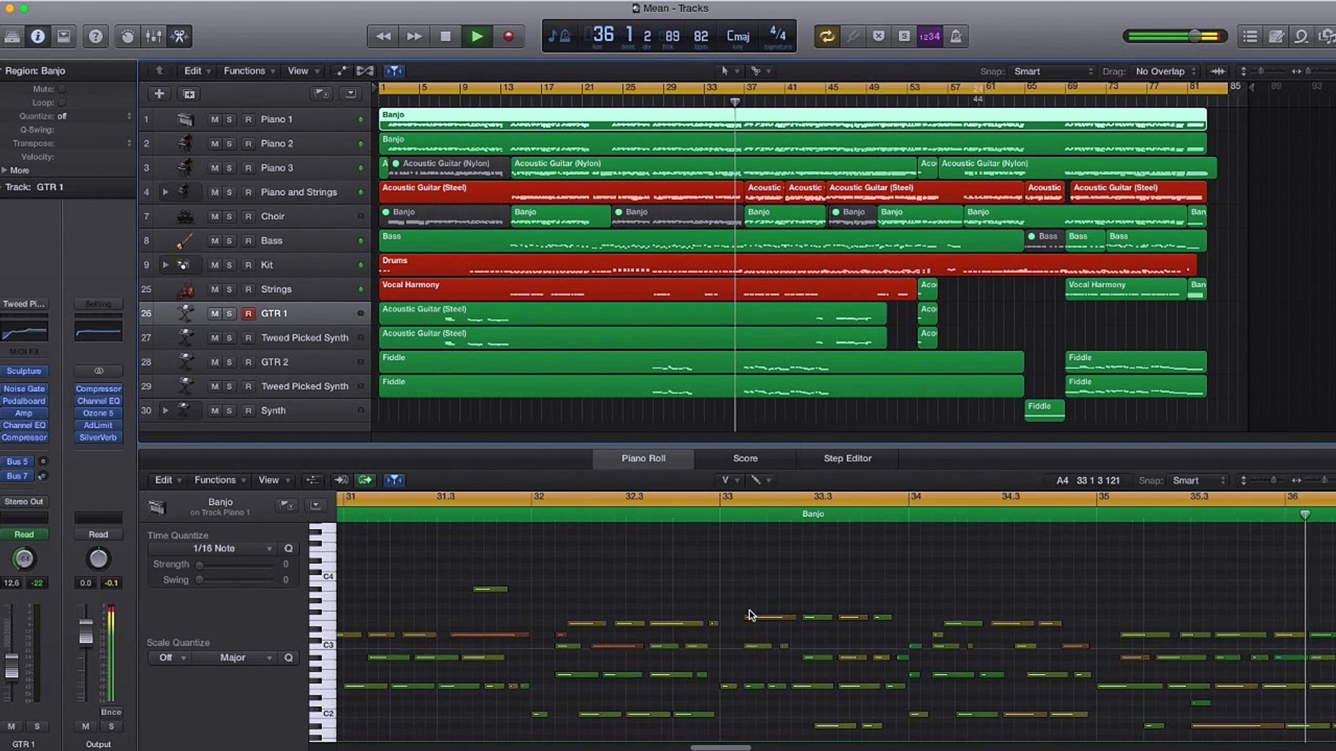Image resolution: width=1336 pixels, height=751 pixels.
Task: Switch to the Score tab
Action: (x=745, y=458)
